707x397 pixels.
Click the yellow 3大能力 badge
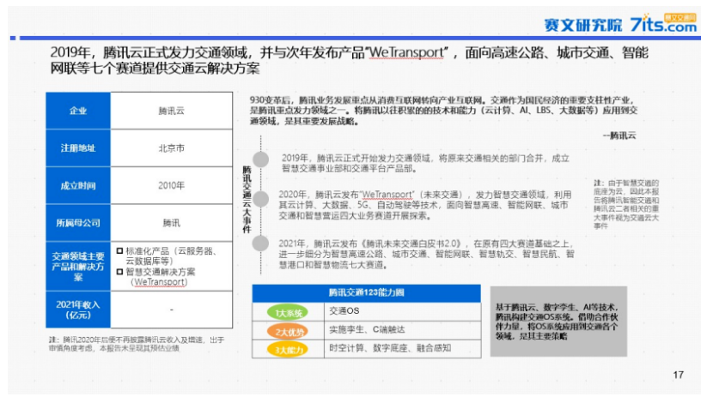point(288,350)
